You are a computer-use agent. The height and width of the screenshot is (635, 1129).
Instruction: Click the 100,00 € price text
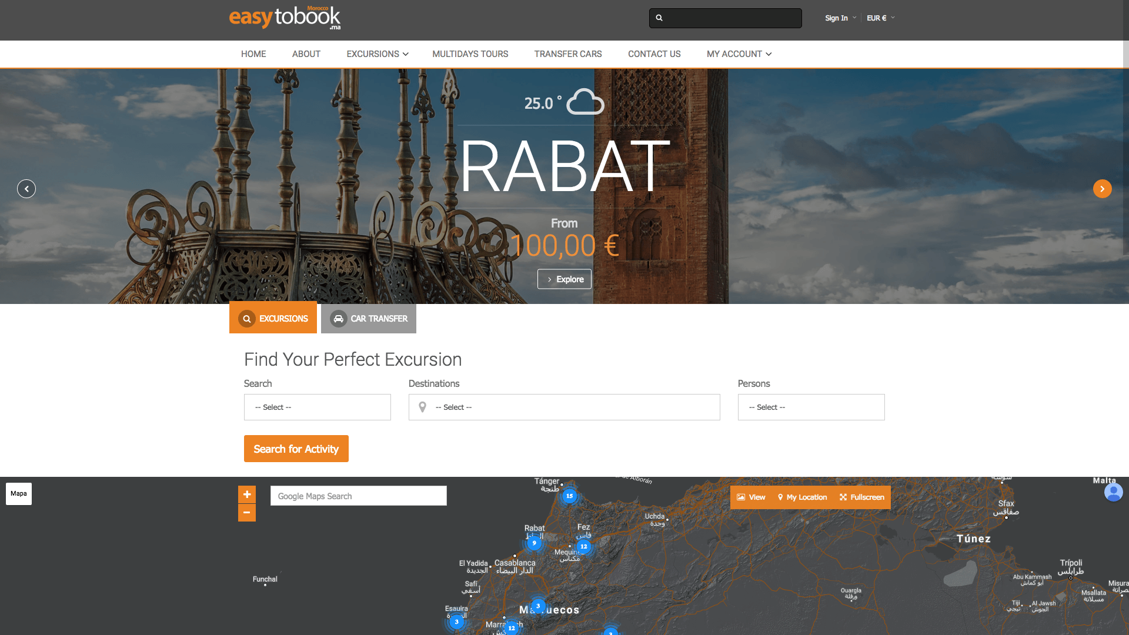pyautogui.click(x=564, y=246)
